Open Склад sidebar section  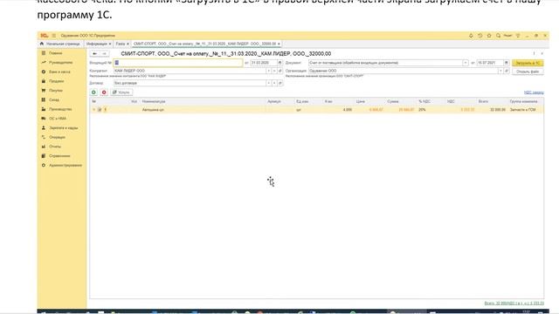pos(54,99)
